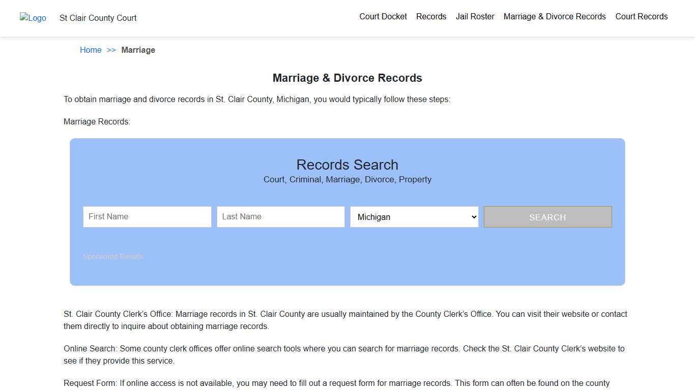Click the Marriage breadcrumb label
This screenshot has height=390, width=695.
[138, 50]
